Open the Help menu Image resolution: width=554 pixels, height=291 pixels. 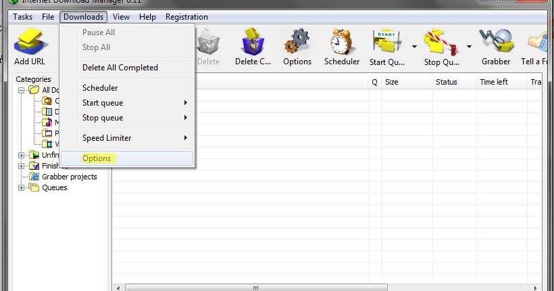147,17
